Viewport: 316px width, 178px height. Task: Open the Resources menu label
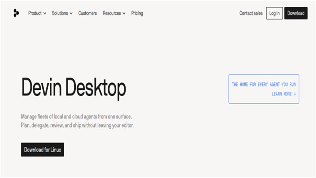(x=112, y=13)
